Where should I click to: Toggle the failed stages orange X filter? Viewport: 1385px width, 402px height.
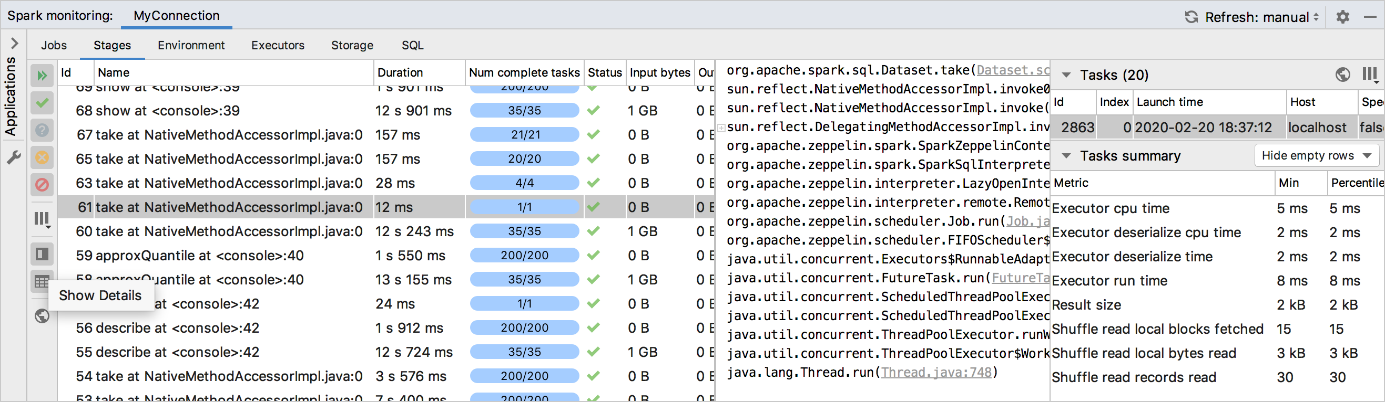pyautogui.click(x=42, y=158)
